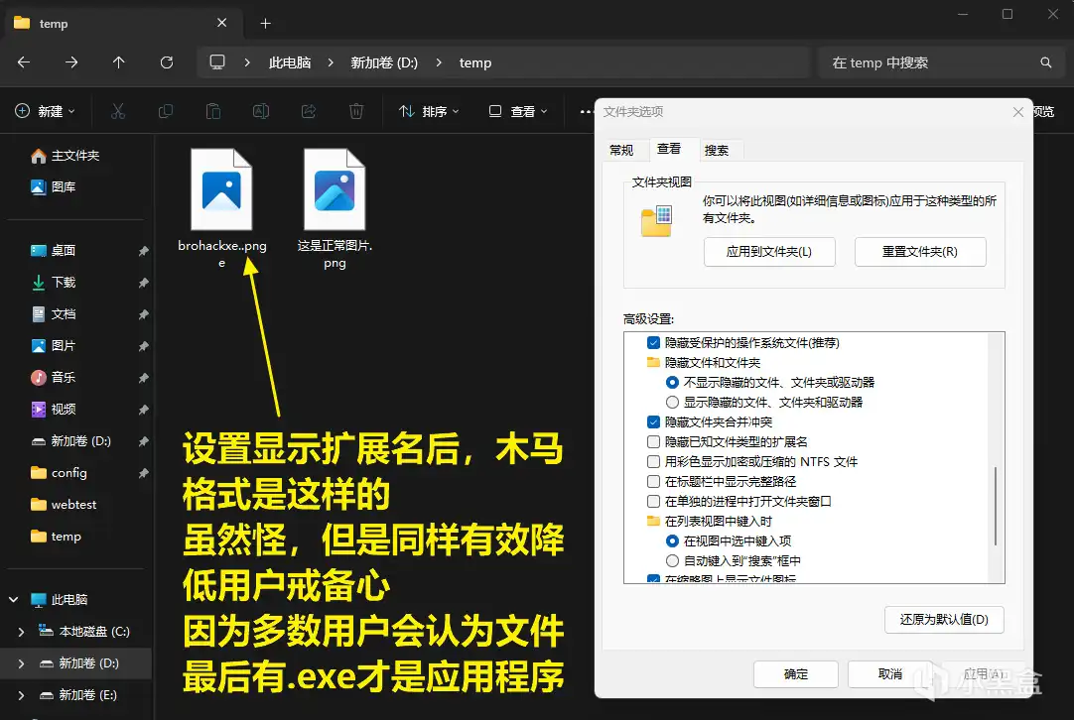The height and width of the screenshot is (720, 1074).
Task: Switch to the 搜索 tab
Action: [718, 150]
